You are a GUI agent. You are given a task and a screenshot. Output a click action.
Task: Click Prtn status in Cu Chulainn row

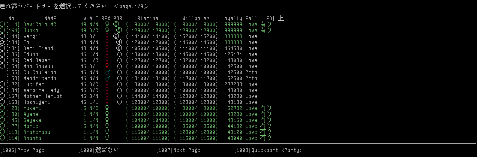coord(251,72)
